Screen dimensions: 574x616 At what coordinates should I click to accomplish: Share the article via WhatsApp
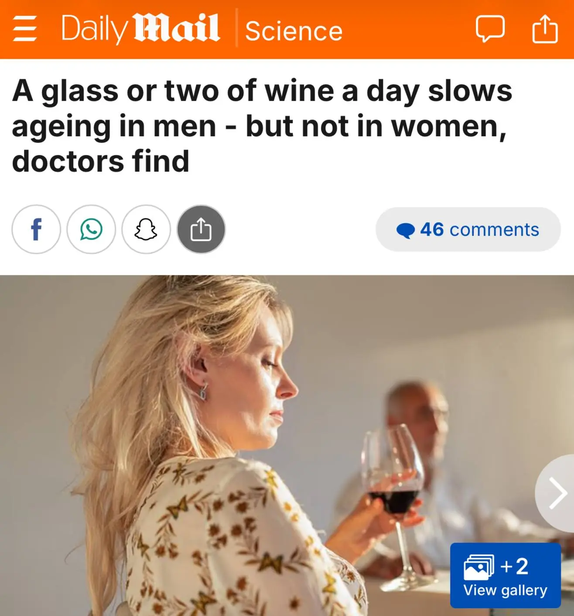tap(91, 229)
